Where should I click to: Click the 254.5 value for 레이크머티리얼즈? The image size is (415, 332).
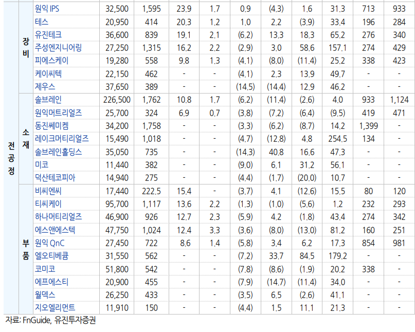[x=337, y=139]
